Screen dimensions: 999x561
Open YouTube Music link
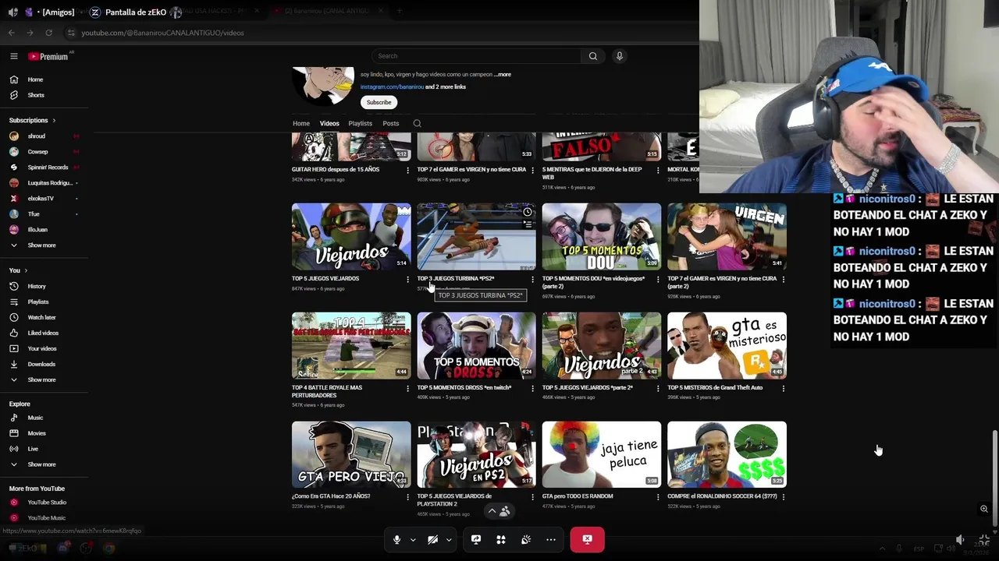coord(46,518)
